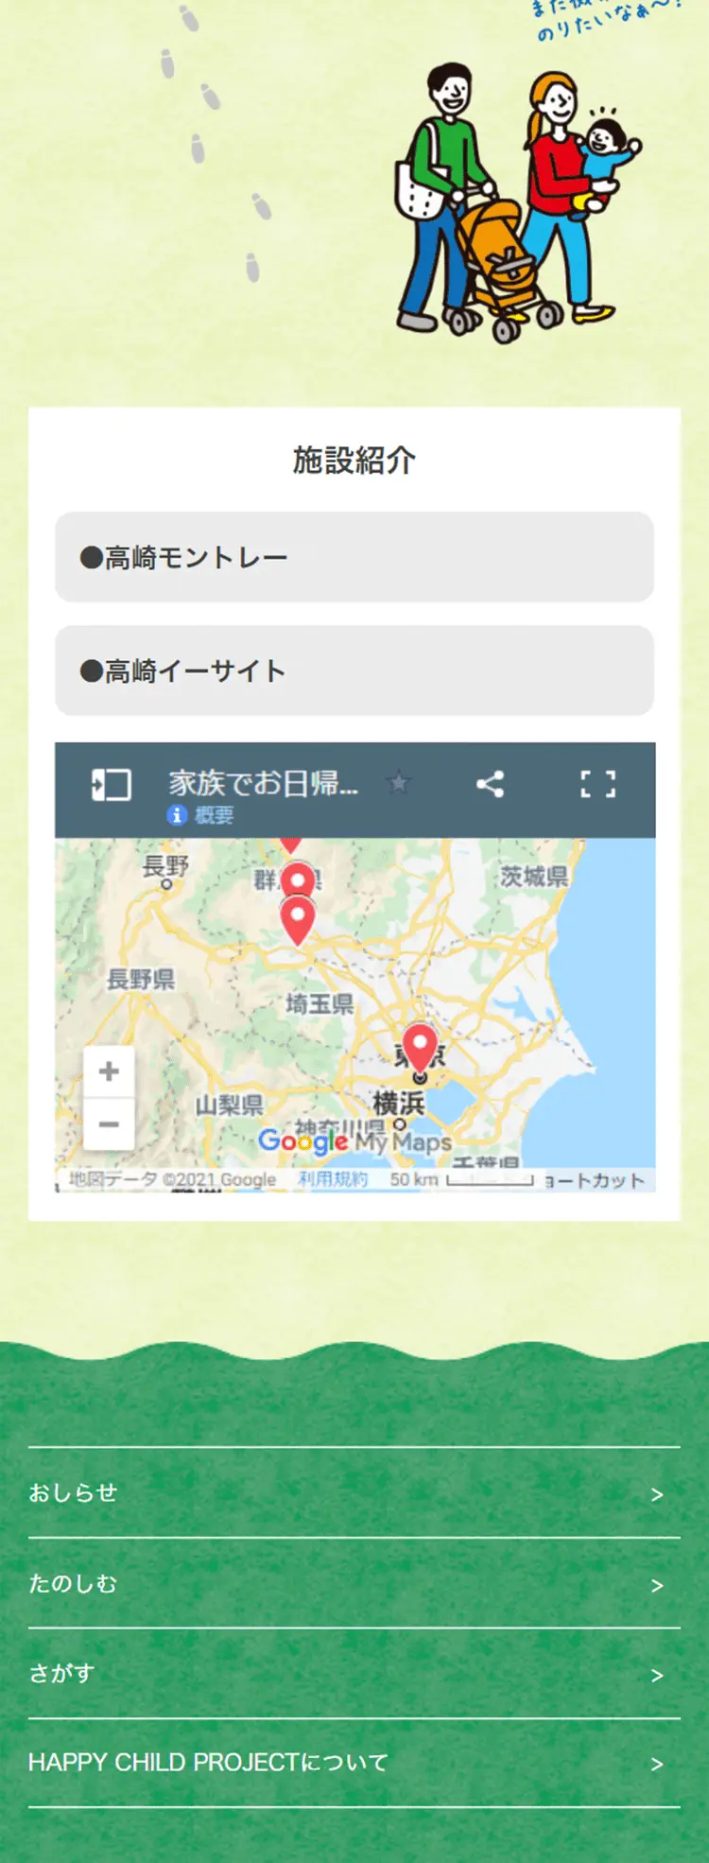Screen dimensions: 709x1863
Task: Click the arrow beside たのしむ
Action: click(657, 1586)
